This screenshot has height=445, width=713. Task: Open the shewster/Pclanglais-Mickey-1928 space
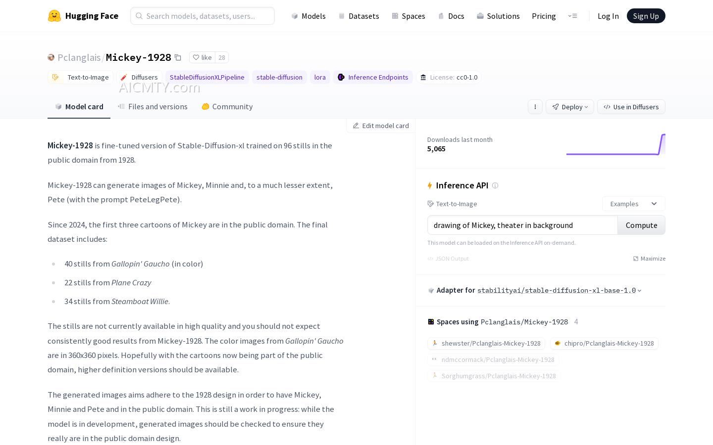[486, 343]
